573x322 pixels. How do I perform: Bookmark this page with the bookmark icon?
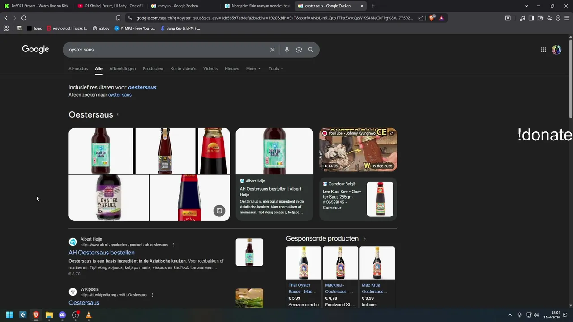(118, 18)
